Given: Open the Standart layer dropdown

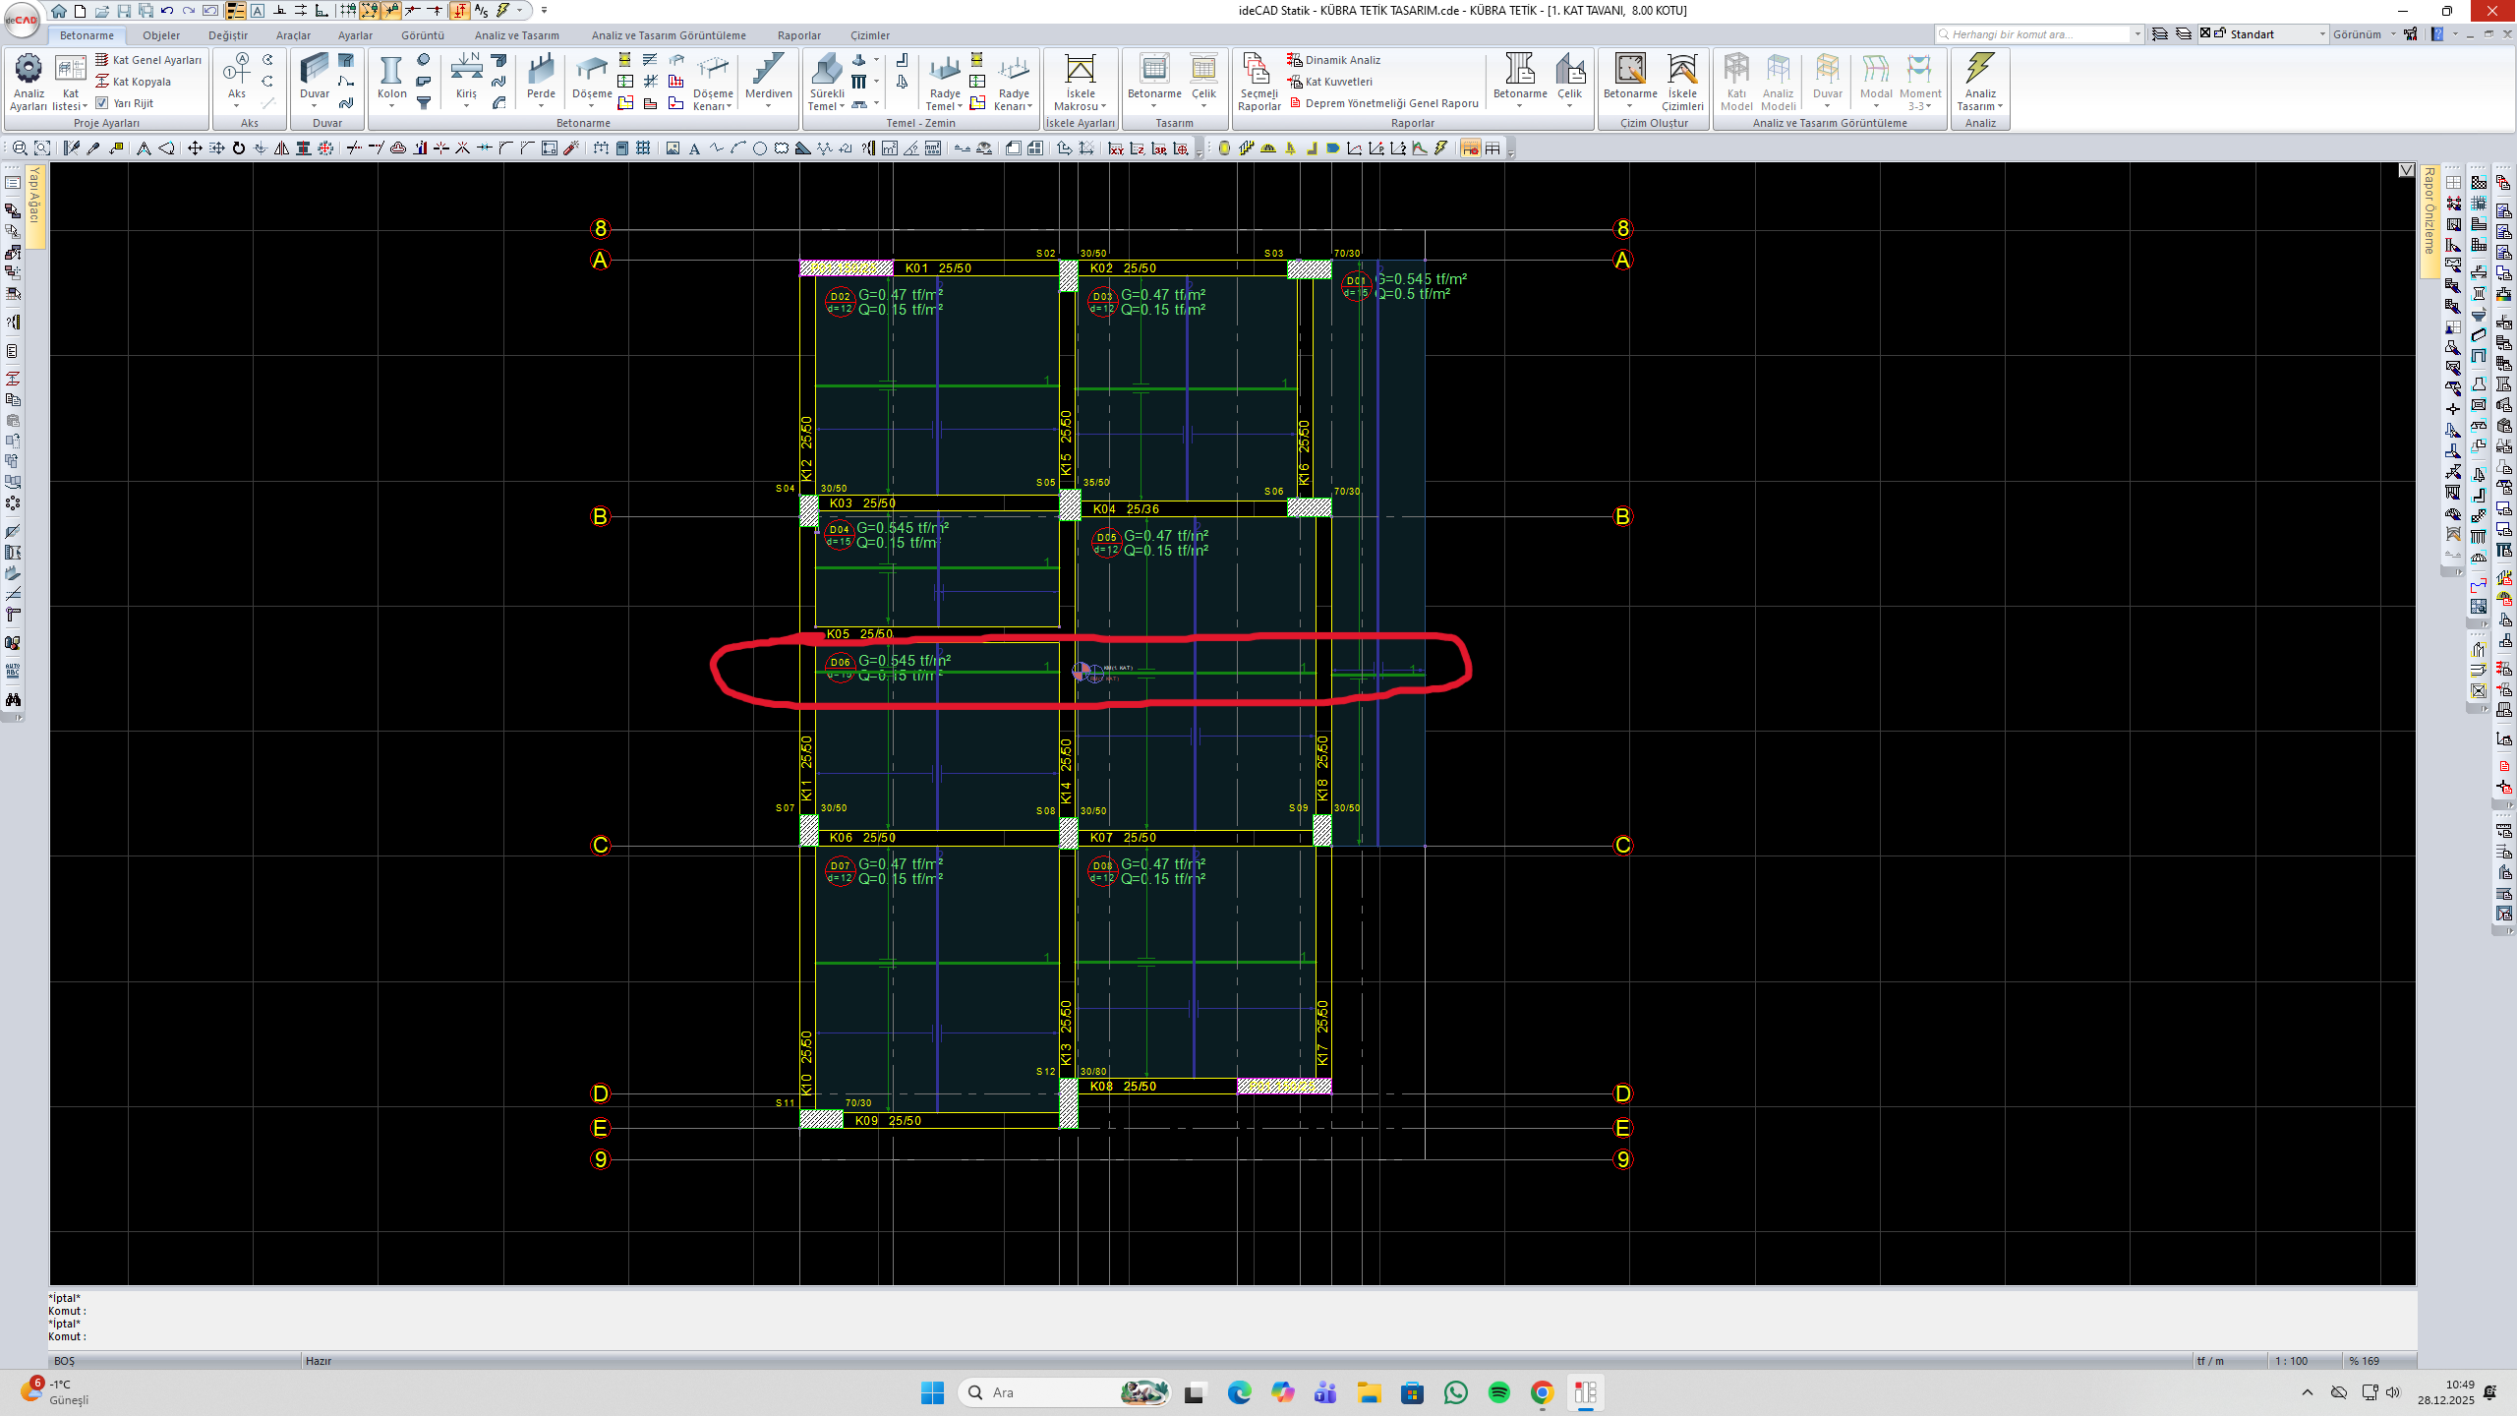Looking at the screenshot, I should 2322,34.
